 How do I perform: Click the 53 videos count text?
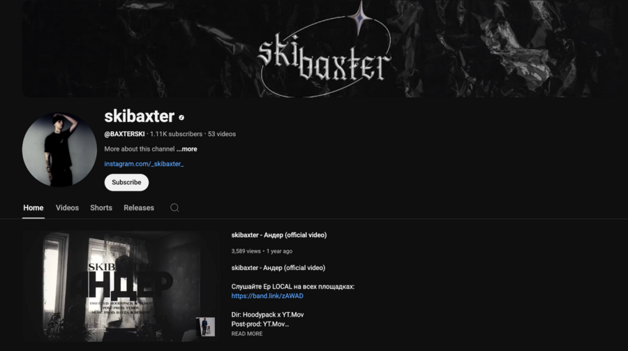coord(221,134)
